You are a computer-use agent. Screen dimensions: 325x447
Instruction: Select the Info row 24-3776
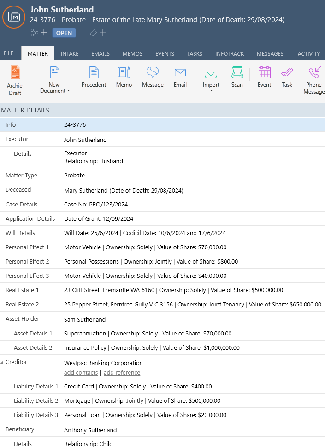162,124
